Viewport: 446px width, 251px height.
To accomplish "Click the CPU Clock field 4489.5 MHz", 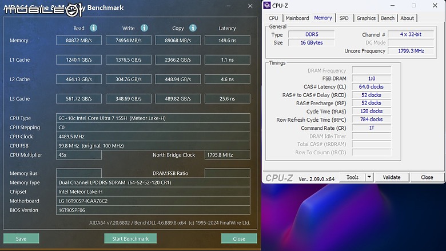I will [x=153, y=137].
